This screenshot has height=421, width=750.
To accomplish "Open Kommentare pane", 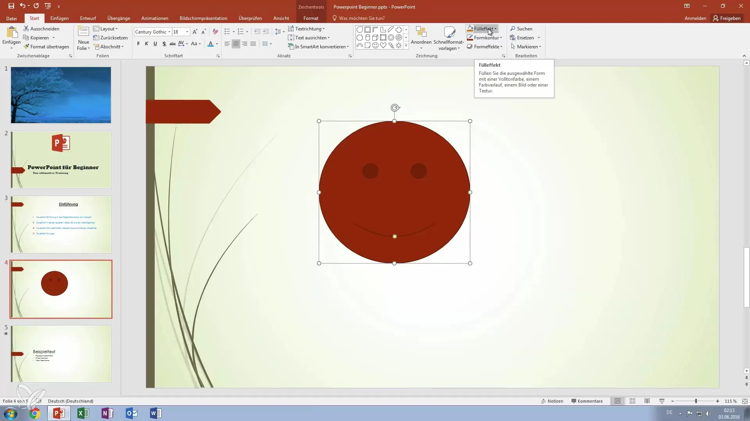I will point(587,401).
